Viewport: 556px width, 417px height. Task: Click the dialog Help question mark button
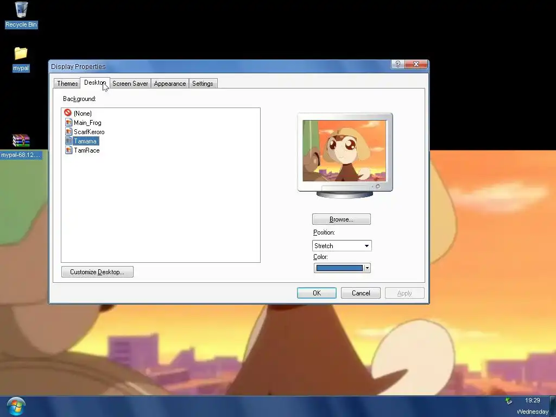397,64
